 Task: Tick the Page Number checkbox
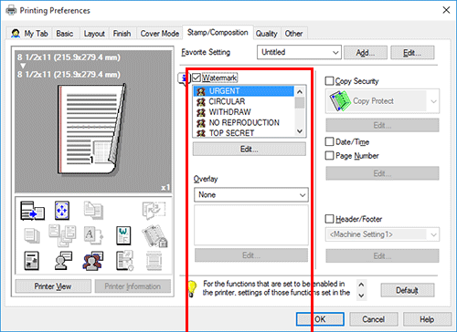[x=329, y=156]
